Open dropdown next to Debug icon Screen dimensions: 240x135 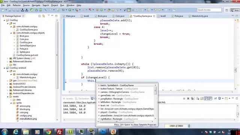point(66,10)
